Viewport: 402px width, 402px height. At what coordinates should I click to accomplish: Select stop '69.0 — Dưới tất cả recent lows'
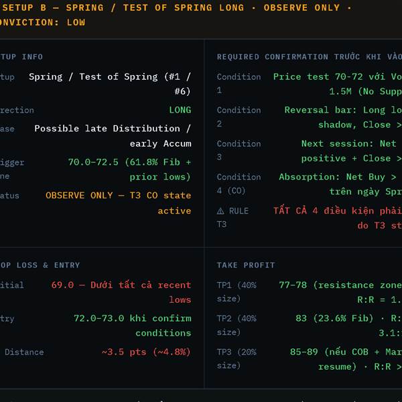pos(121,292)
